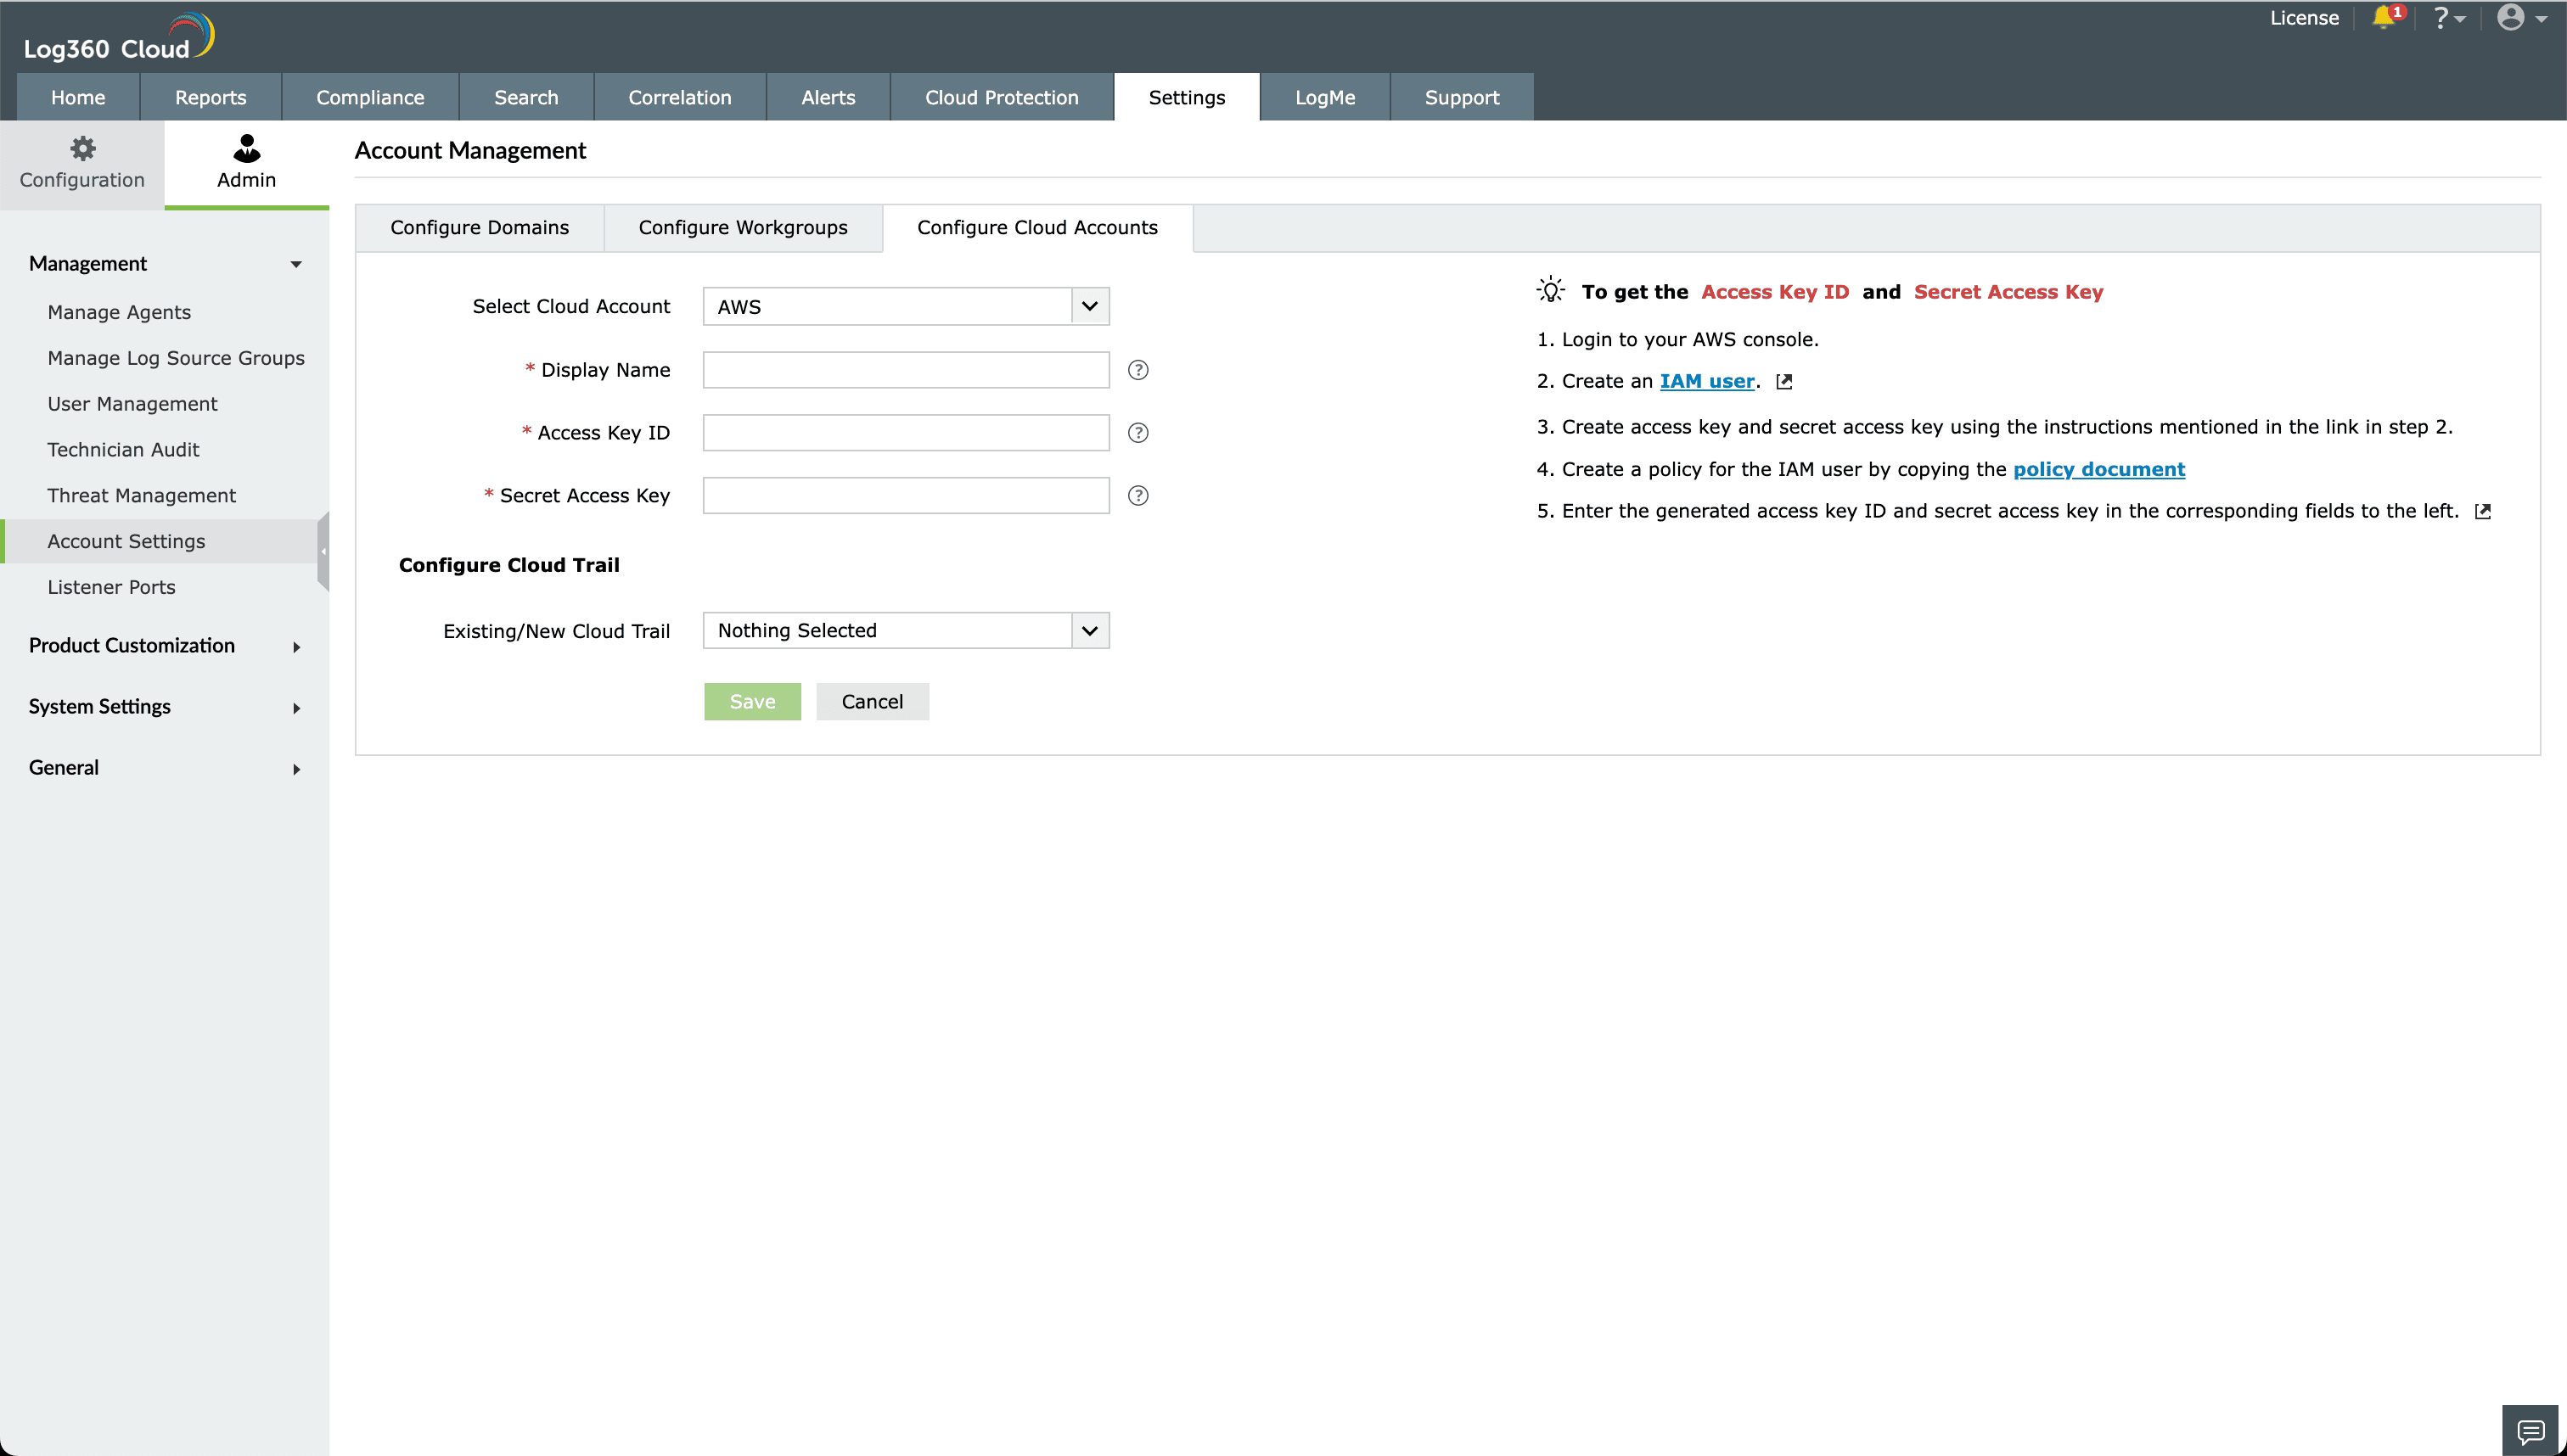2567x1456 pixels.
Task: Open the user account profile icon
Action: (2510, 18)
